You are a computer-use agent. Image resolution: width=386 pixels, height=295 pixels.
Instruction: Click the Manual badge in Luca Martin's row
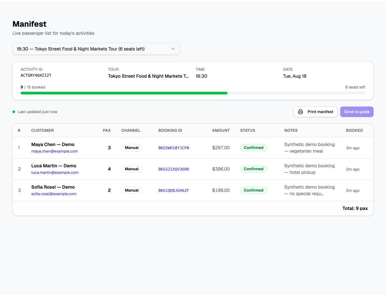coord(132,169)
